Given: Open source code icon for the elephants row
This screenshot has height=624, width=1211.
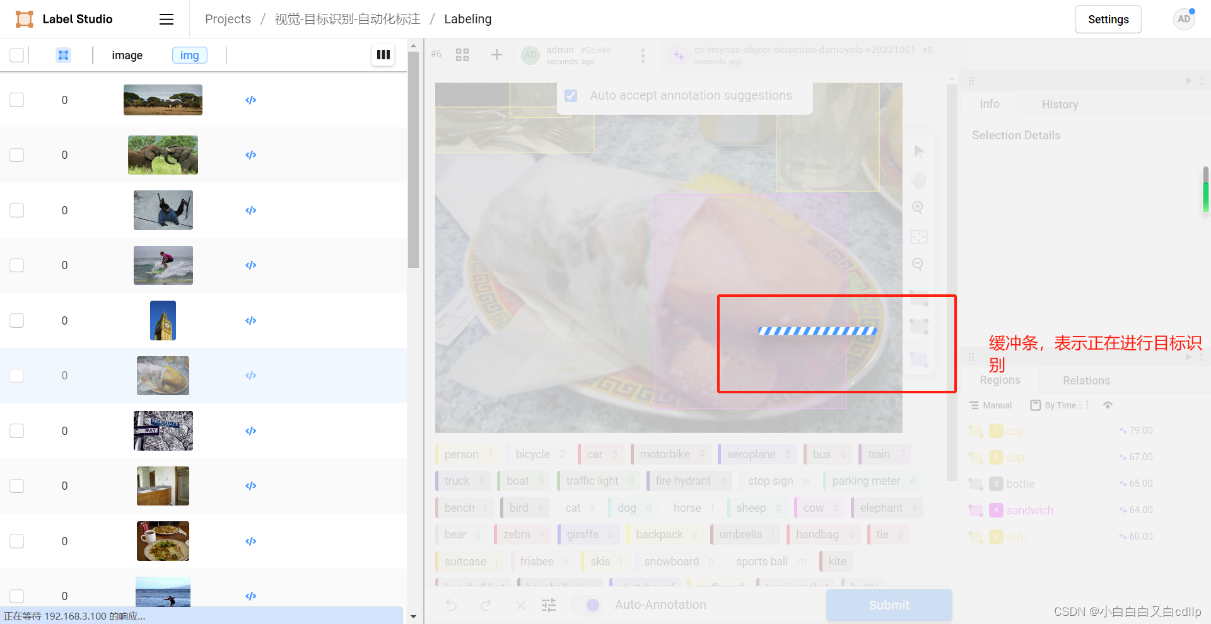Looking at the screenshot, I should 250,155.
